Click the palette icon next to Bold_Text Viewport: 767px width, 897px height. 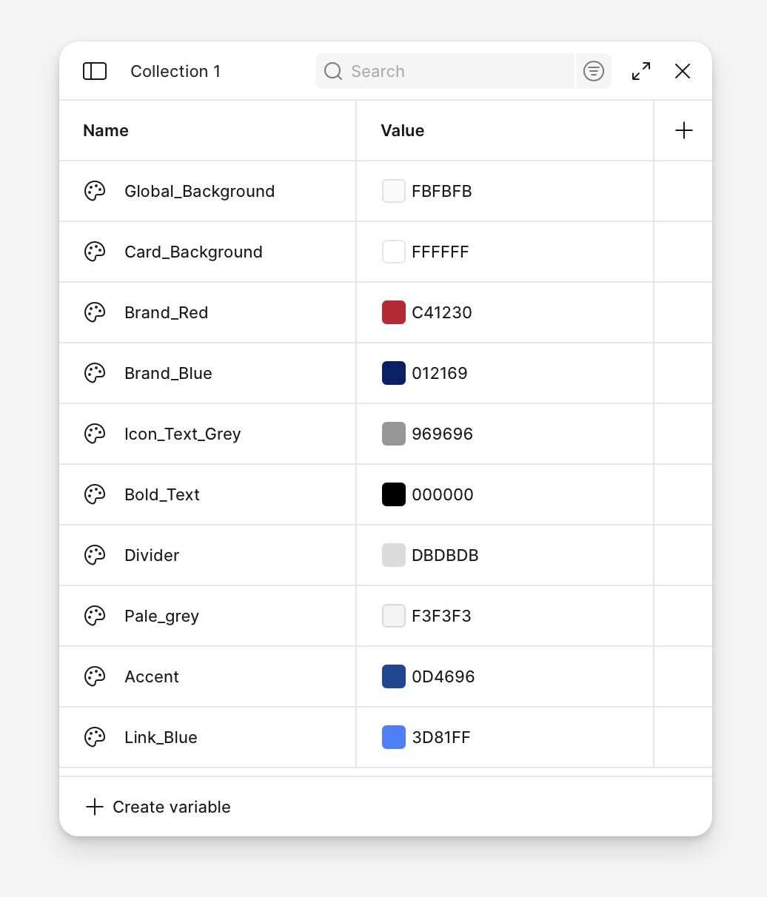click(95, 494)
